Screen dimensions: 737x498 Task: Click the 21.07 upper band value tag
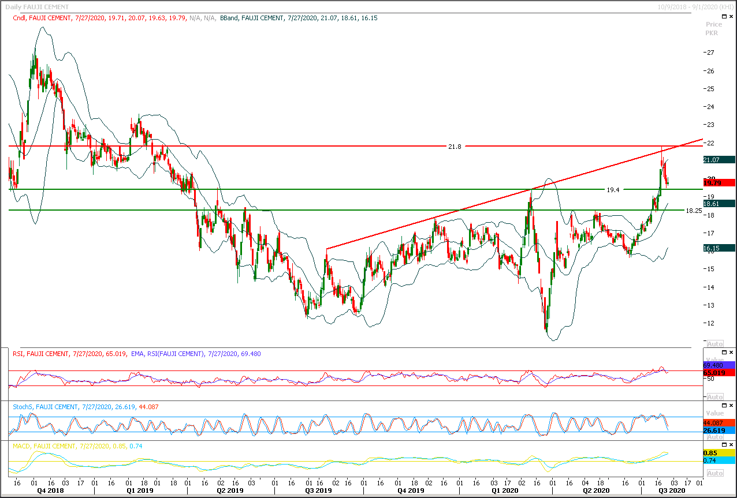(x=719, y=159)
